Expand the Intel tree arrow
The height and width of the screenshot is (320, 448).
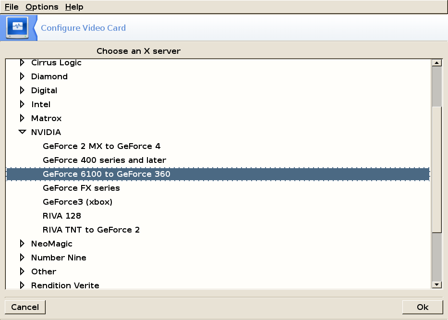point(22,104)
